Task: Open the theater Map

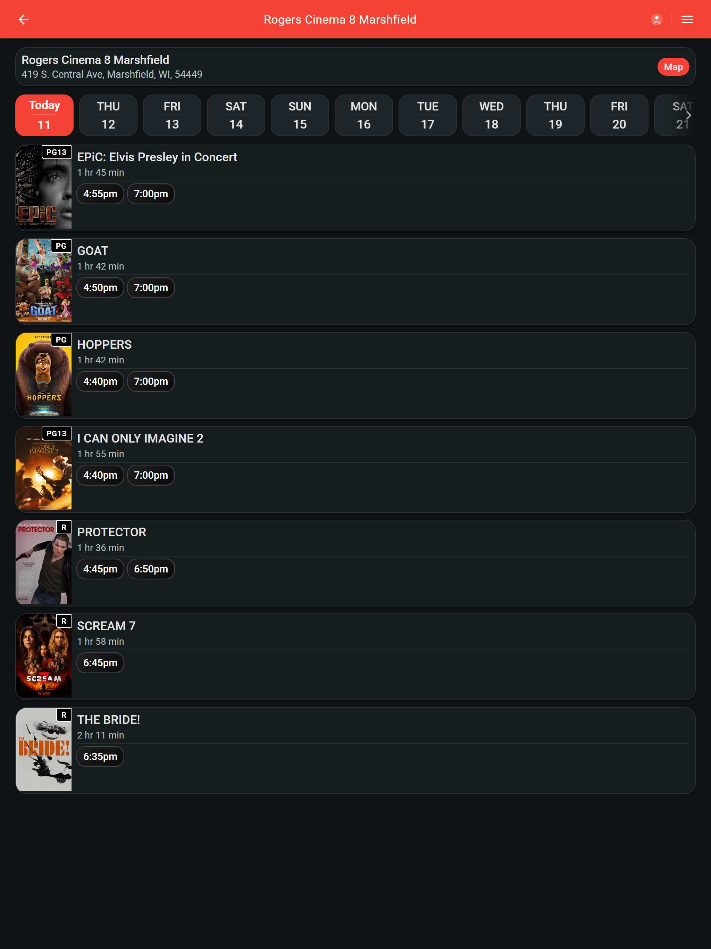Action: [x=673, y=67]
